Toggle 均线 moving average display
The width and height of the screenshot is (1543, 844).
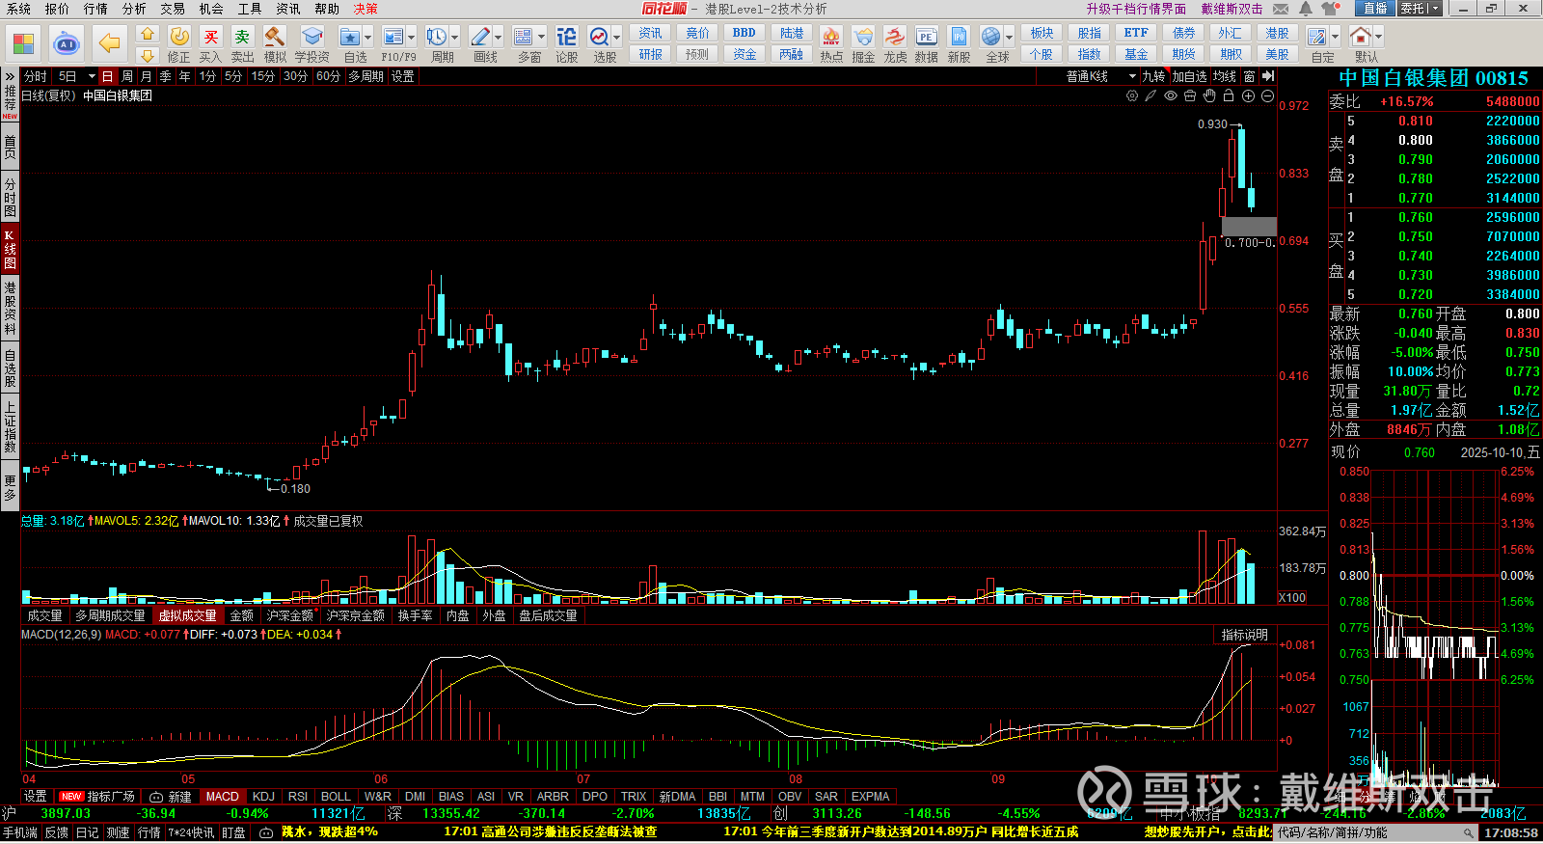[1224, 76]
